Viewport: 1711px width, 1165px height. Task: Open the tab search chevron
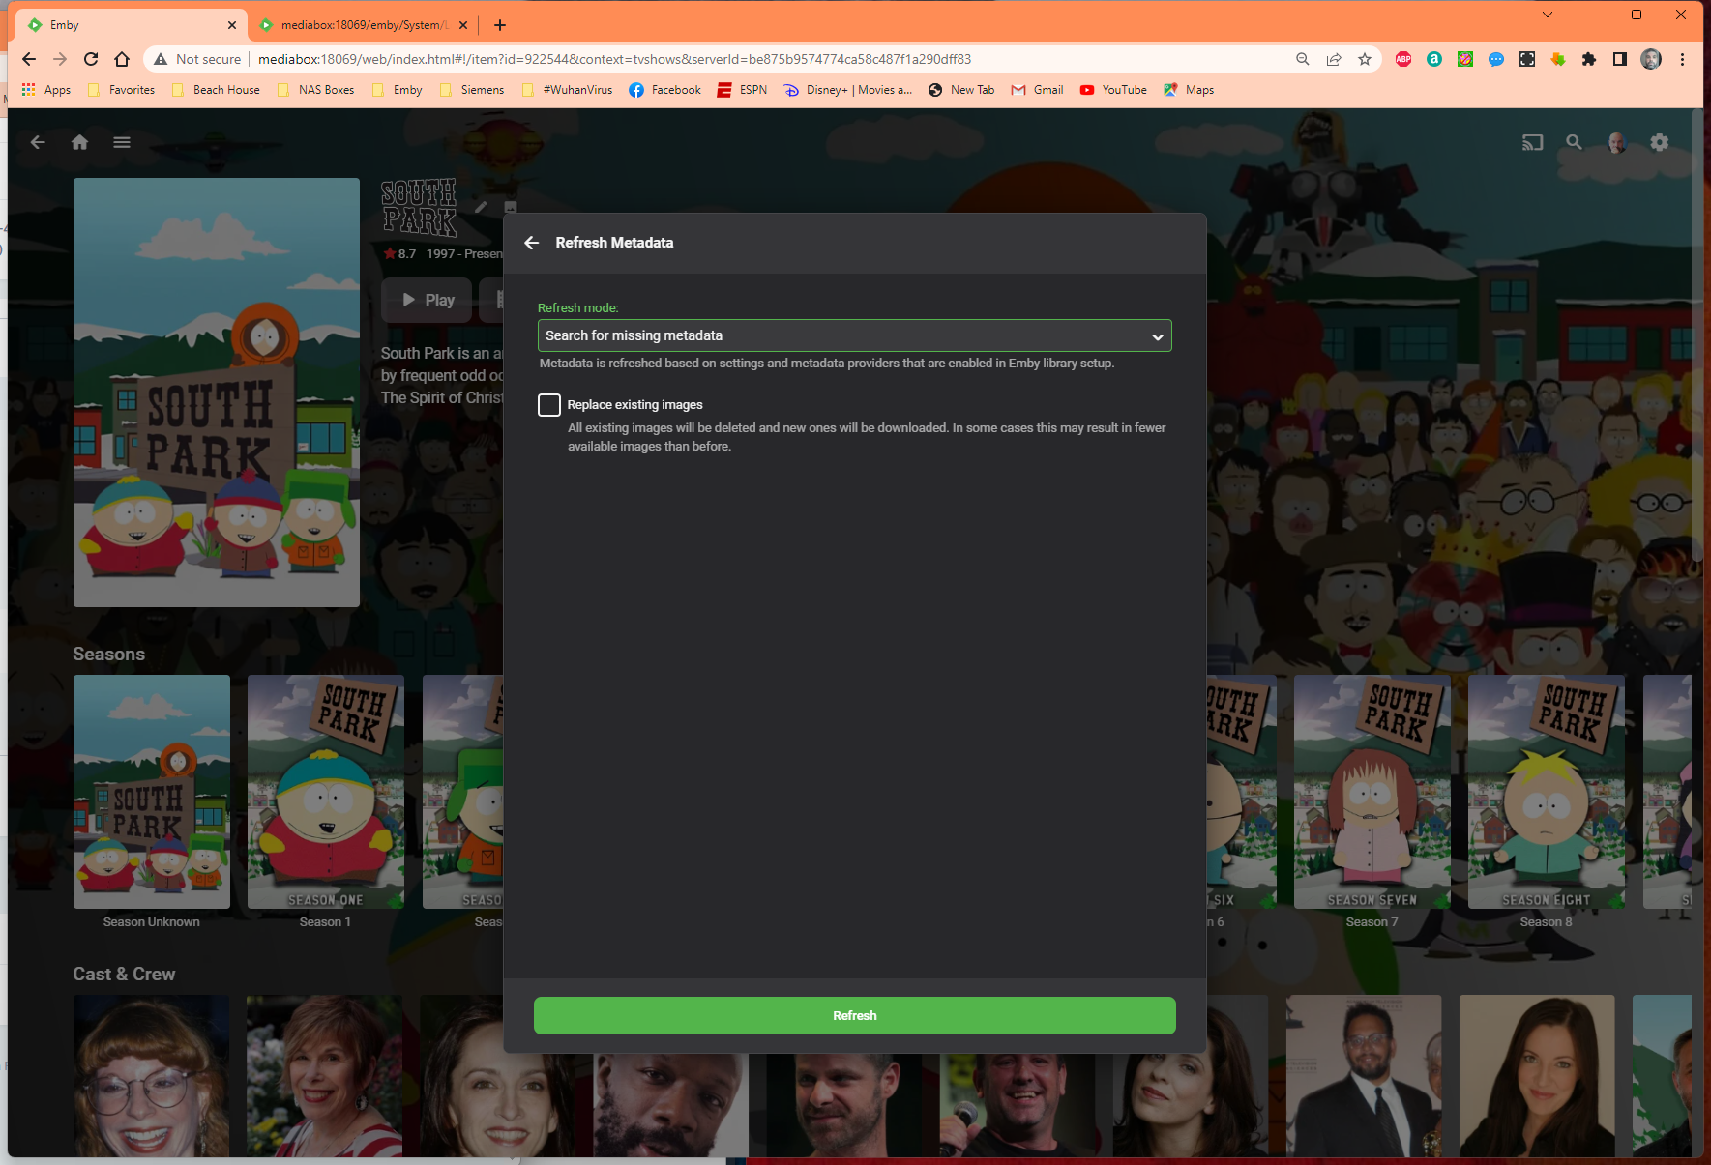(1548, 15)
